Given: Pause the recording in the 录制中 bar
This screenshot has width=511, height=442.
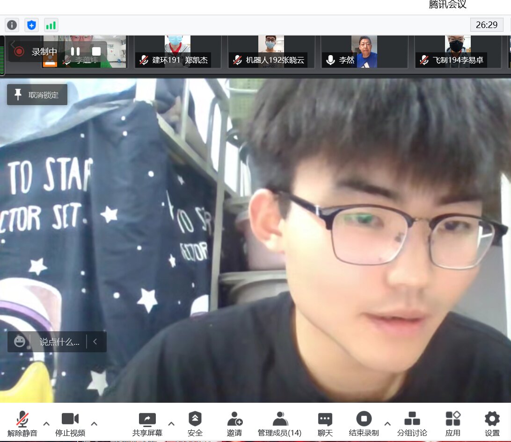Looking at the screenshot, I should 75,51.
